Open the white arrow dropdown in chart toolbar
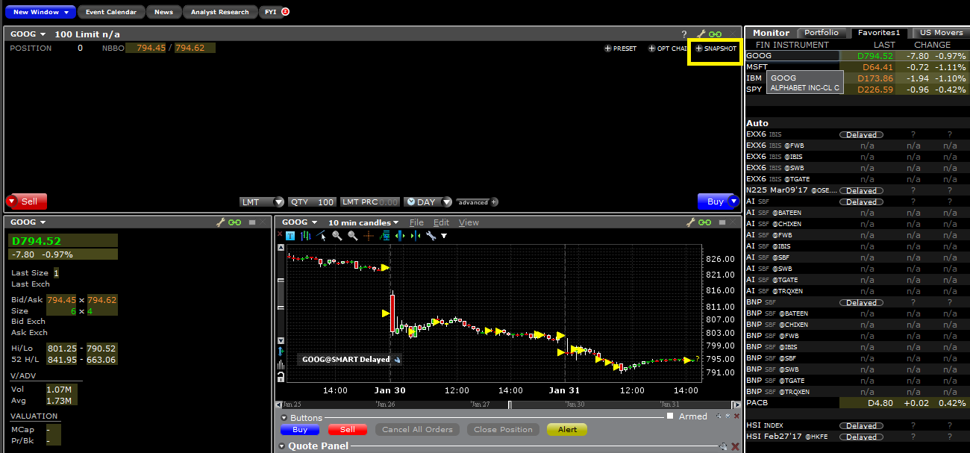Viewport: 970px width, 453px height. 444,236
